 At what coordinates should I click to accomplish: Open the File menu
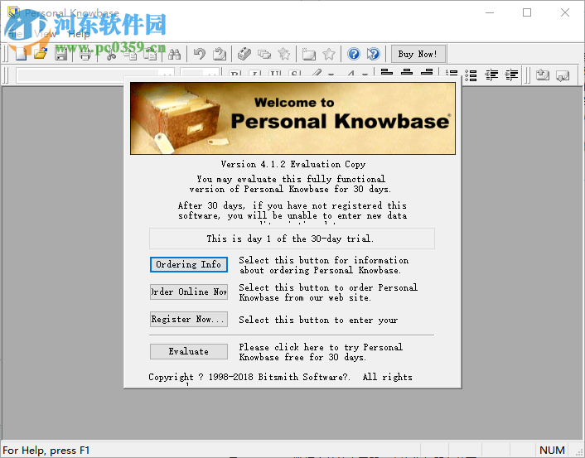pyautogui.click(x=15, y=34)
